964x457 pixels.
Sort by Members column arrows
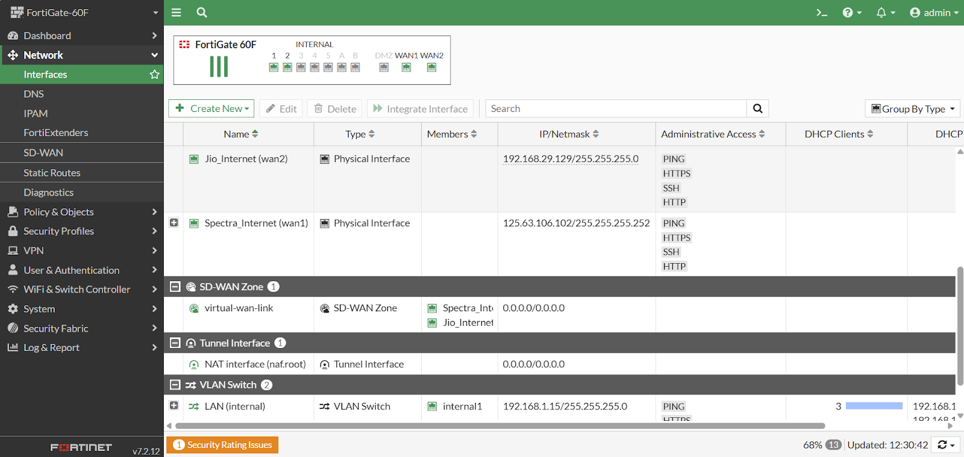[x=474, y=134]
